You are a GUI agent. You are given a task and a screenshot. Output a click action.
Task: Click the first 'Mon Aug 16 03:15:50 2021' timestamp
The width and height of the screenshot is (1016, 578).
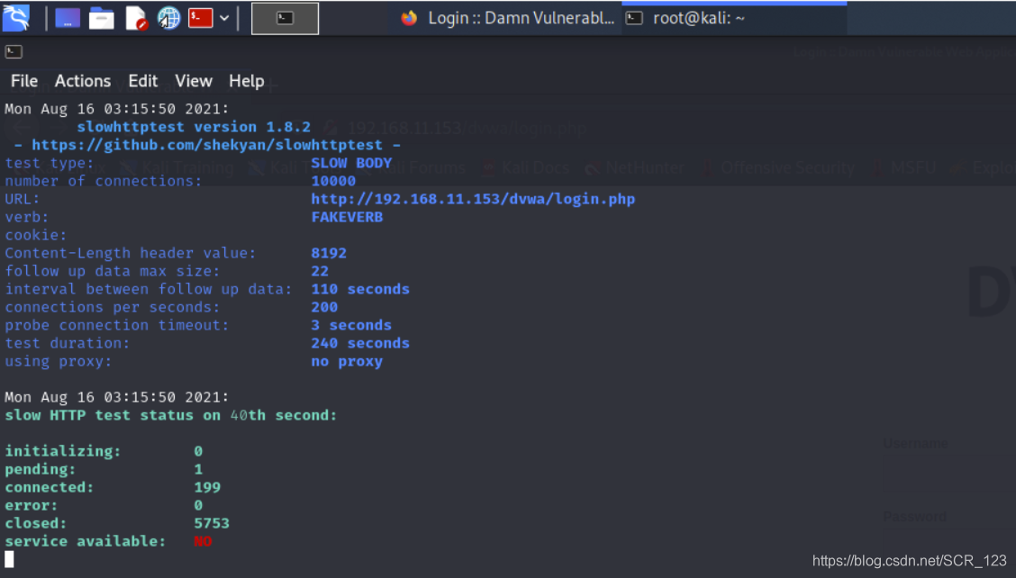tap(116, 109)
